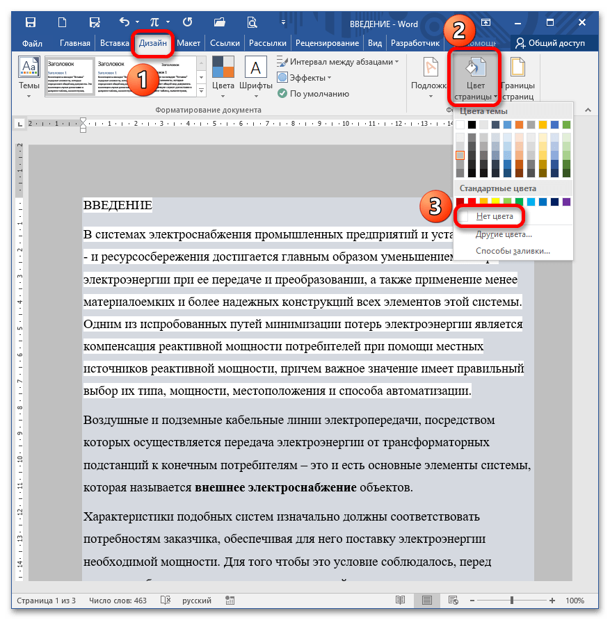Expand the equation pi dropdown arrow
The image size is (610, 620).
(168, 22)
